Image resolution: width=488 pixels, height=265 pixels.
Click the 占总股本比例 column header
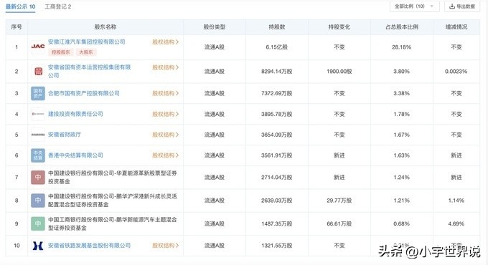[x=402, y=27]
